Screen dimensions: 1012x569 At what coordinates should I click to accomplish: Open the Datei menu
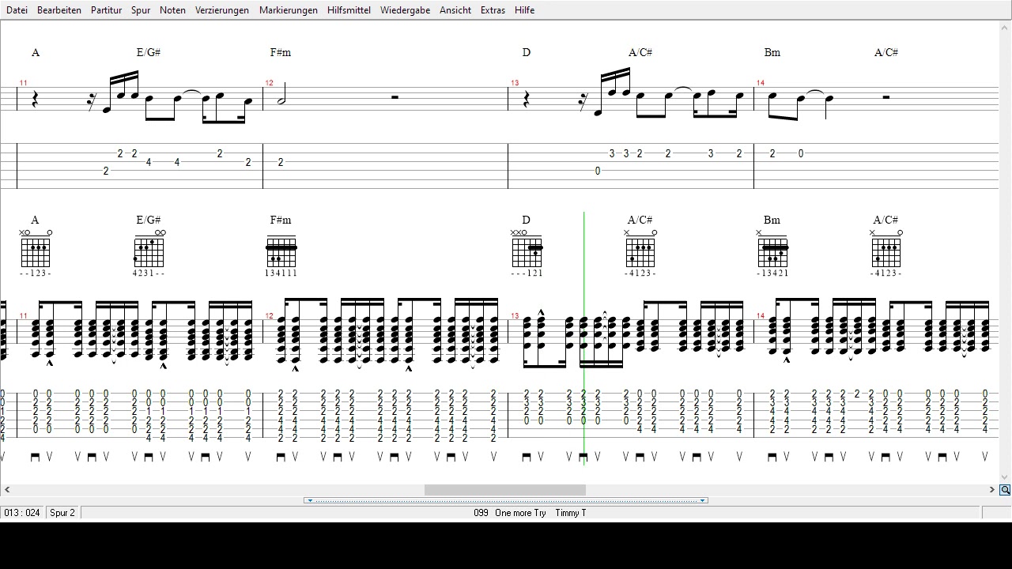click(x=17, y=10)
